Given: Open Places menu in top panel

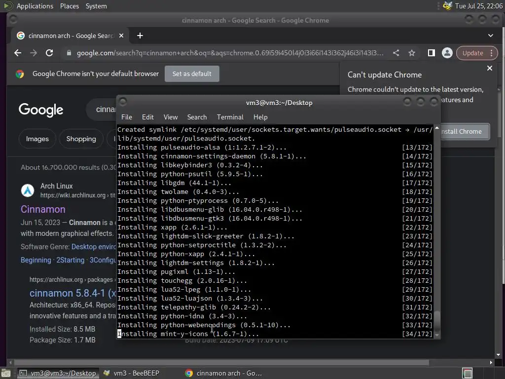Looking at the screenshot, I should (69, 6).
